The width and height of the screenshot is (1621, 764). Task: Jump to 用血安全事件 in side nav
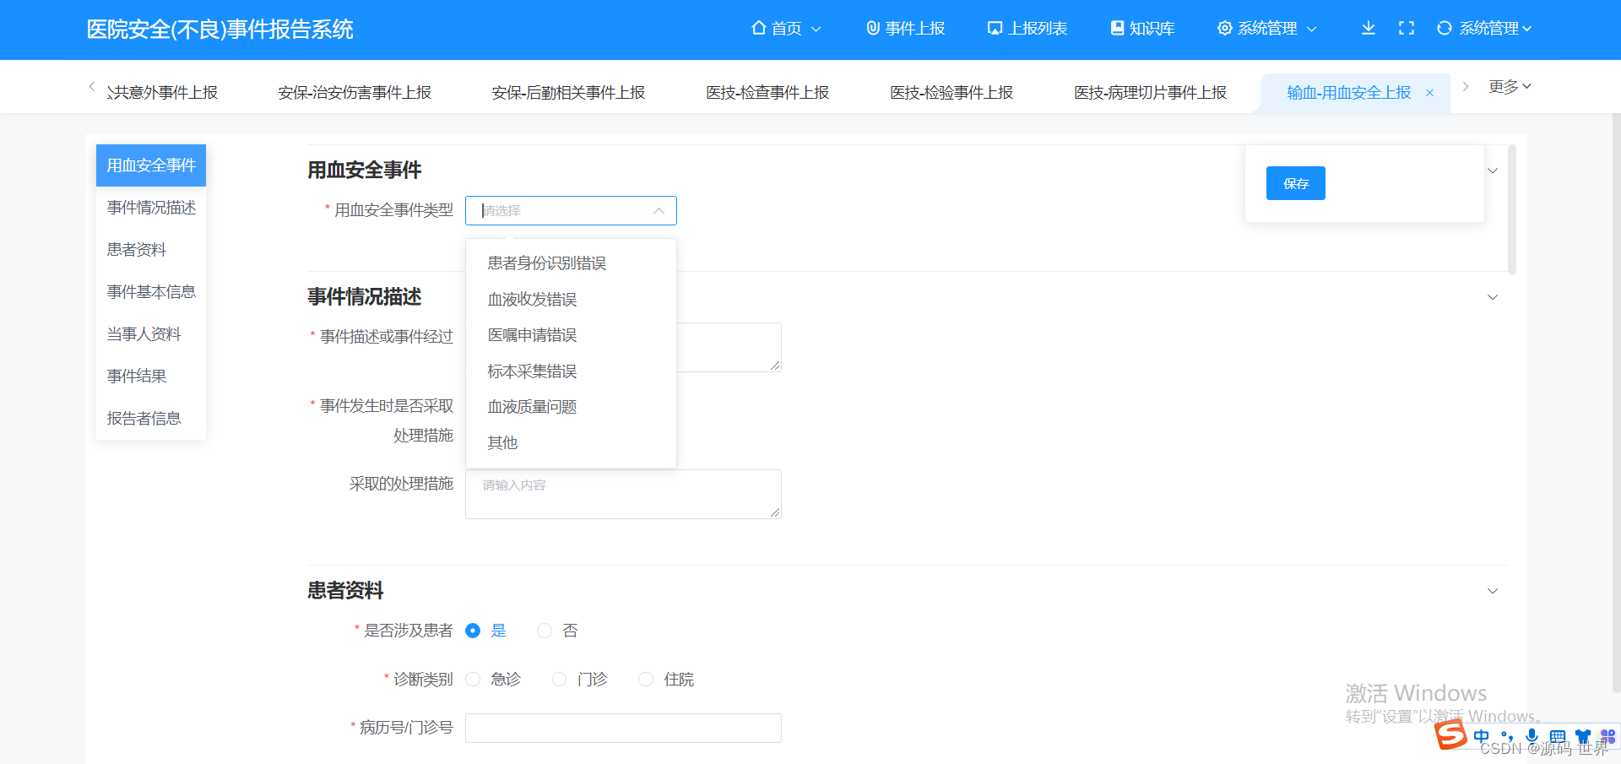(151, 165)
